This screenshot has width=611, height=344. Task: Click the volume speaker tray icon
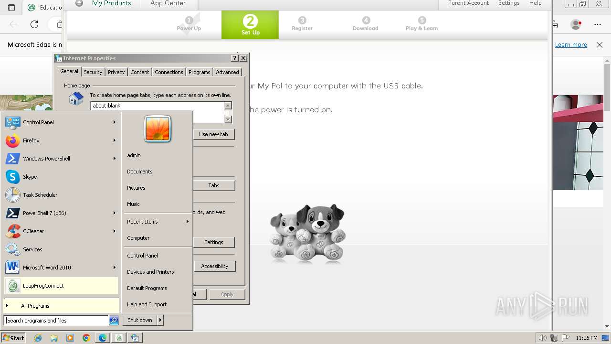point(542,338)
